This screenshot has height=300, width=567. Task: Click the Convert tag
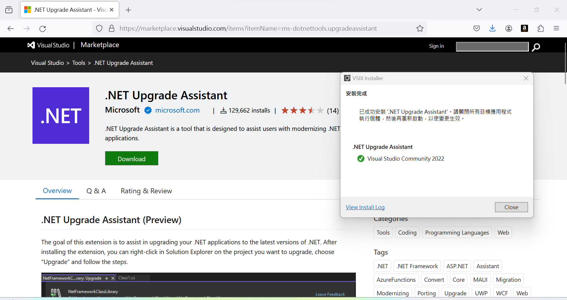[434, 280]
